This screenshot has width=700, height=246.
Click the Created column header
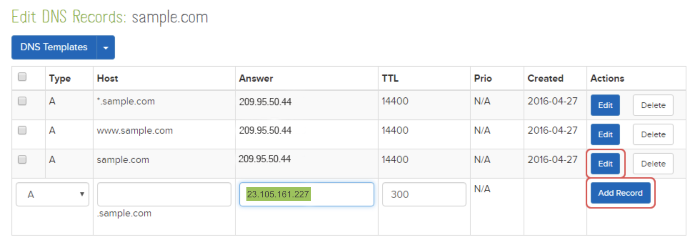[545, 78]
